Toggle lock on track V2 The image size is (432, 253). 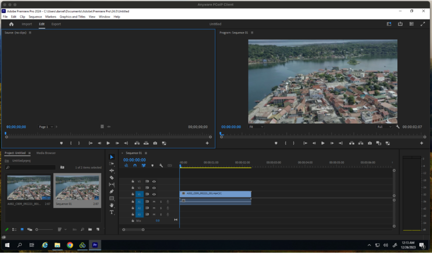tap(133, 188)
